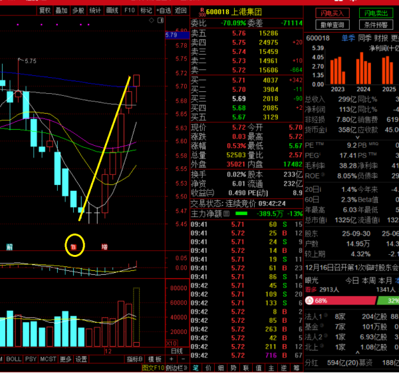This screenshot has width=399, height=374.
Task: Click the red B signal marker
Action: 74,247
